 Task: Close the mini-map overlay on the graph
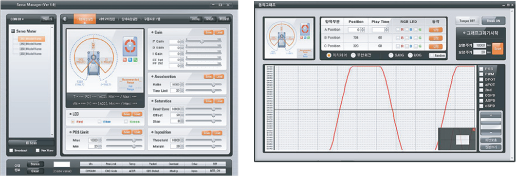click(474, 130)
